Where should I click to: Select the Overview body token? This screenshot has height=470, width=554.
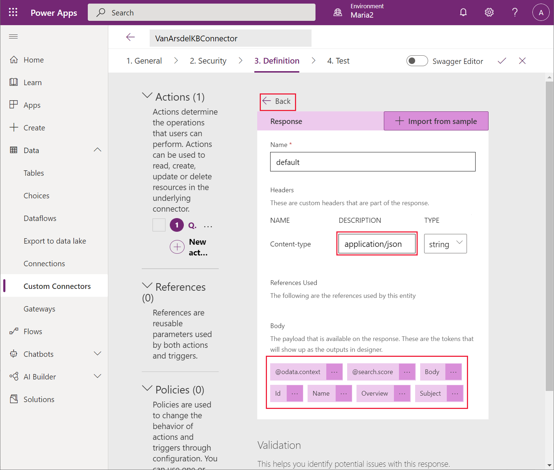point(375,393)
